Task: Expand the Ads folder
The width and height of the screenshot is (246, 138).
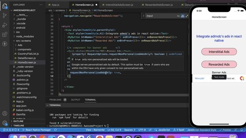Action: (x=20, y=45)
